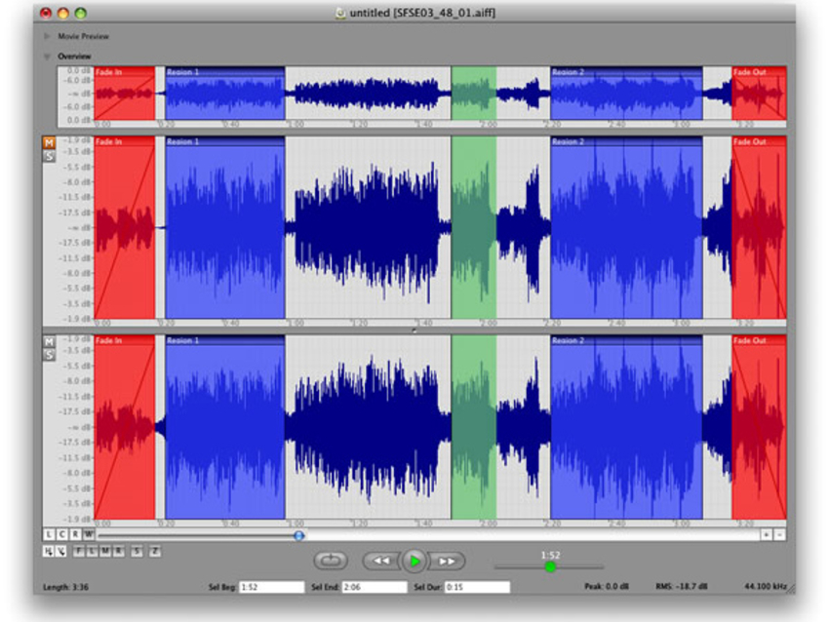Click the V tool icon with arrow
Image resolution: width=829 pixels, height=622 pixels.
[x=61, y=552]
